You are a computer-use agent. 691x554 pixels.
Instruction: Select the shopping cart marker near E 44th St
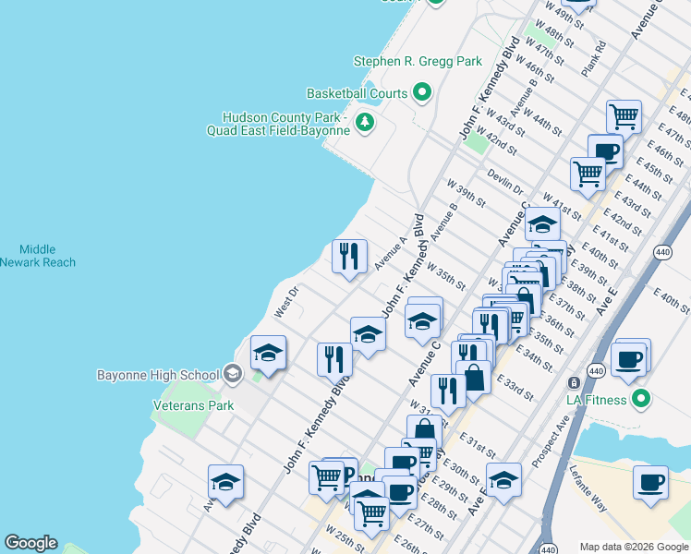tap(588, 175)
